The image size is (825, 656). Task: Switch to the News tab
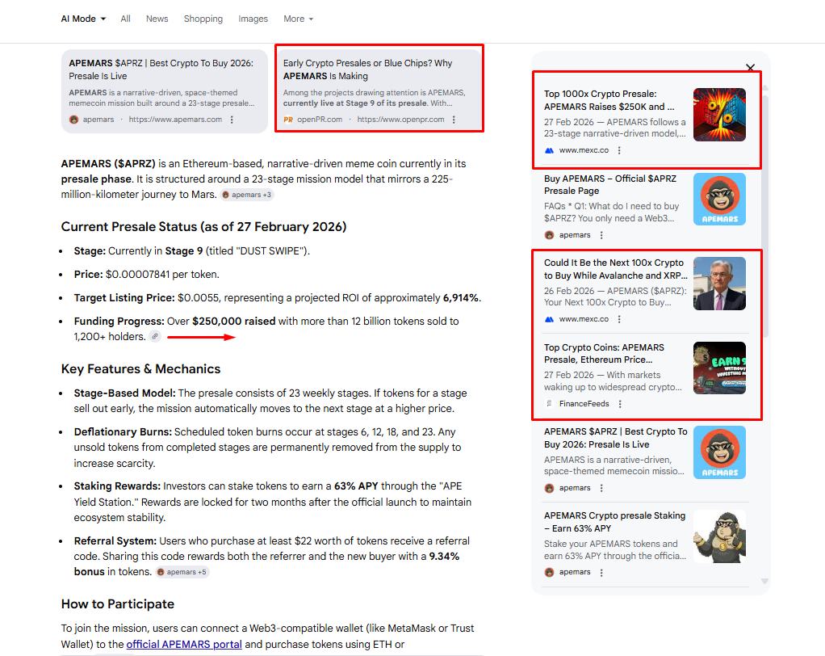[x=157, y=19]
